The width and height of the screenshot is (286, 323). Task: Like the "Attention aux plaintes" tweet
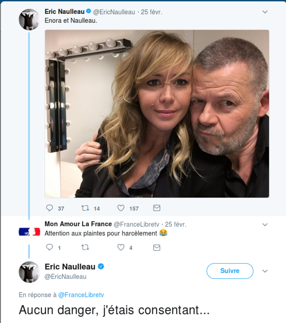pyautogui.click(x=121, y=247)
